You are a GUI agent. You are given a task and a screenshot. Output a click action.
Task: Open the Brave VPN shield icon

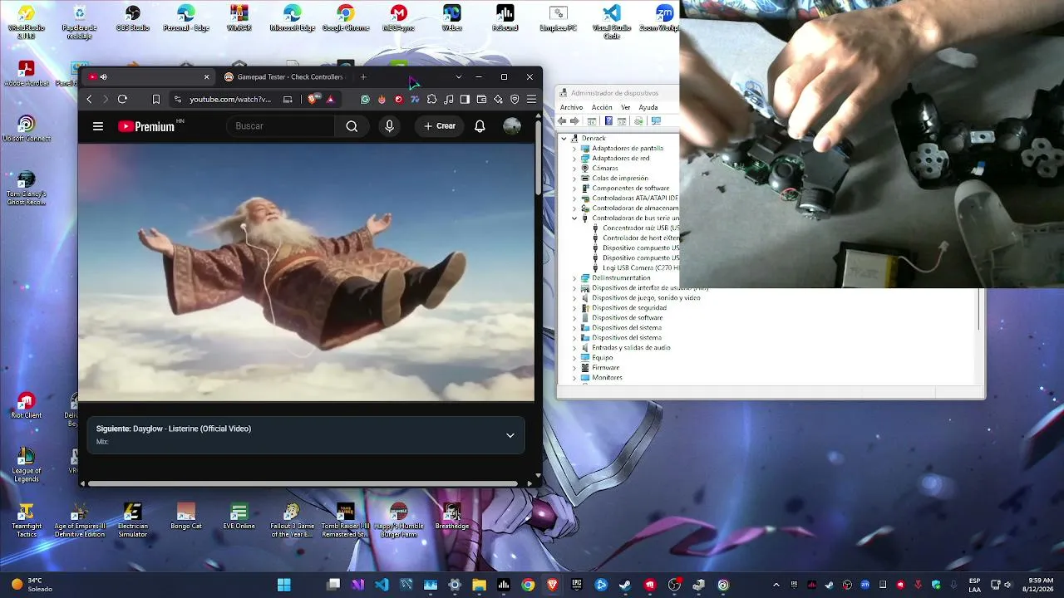coord(515,100)
